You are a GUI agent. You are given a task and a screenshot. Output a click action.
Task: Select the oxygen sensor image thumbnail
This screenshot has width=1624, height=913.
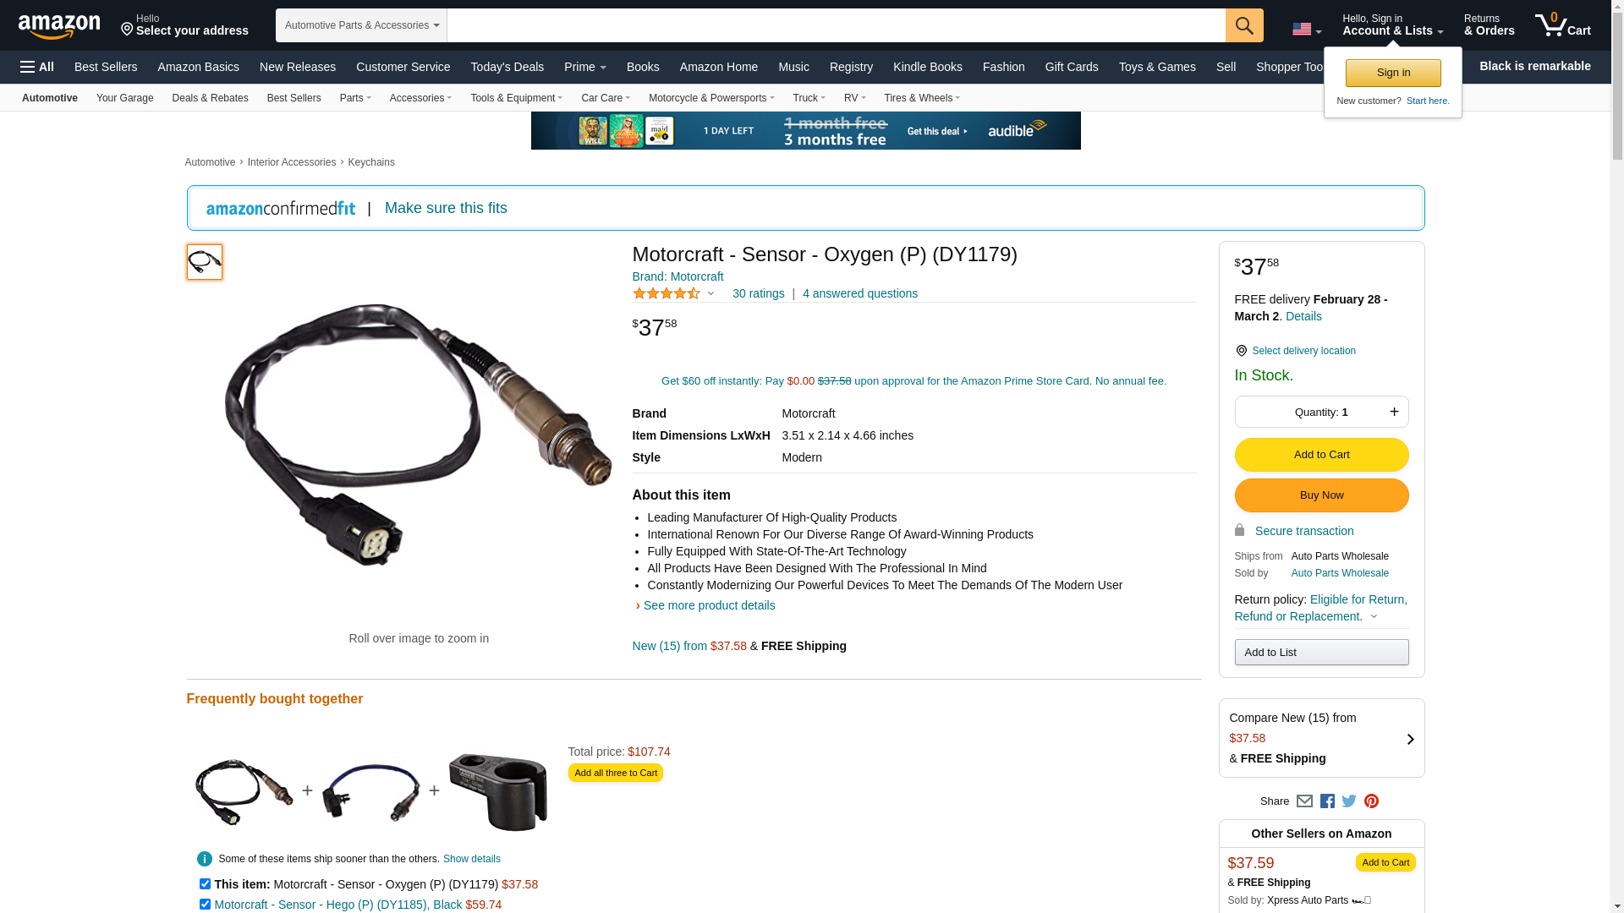point(205,262)
